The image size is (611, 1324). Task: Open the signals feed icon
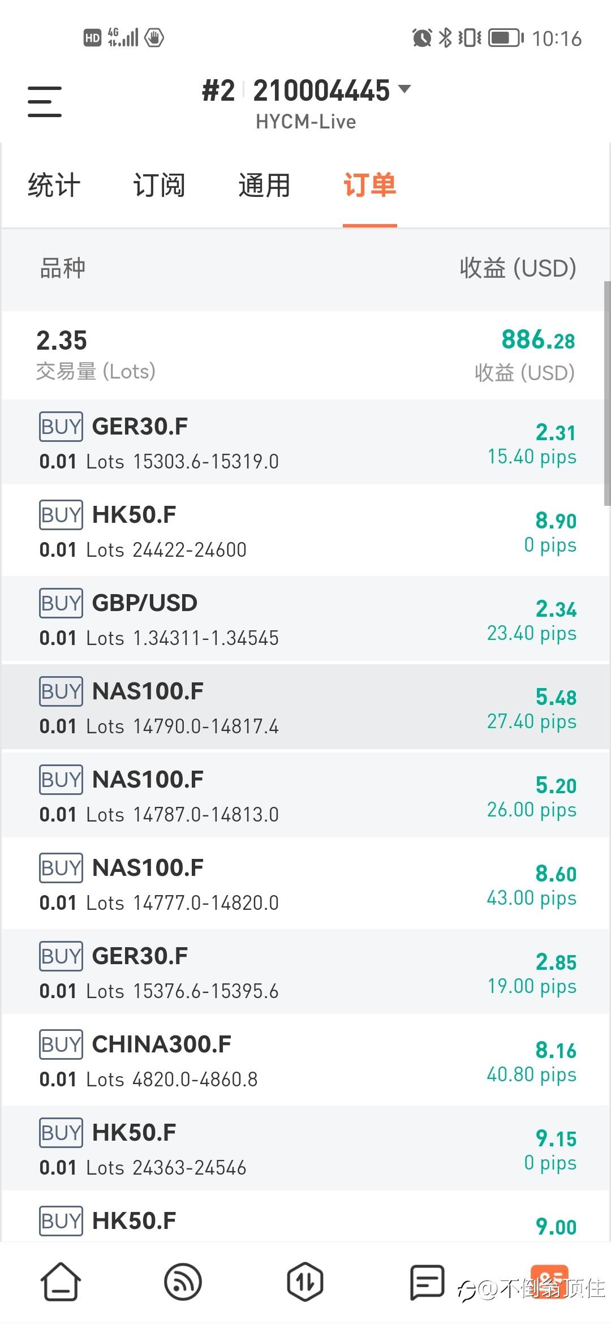coord(183,1282)
